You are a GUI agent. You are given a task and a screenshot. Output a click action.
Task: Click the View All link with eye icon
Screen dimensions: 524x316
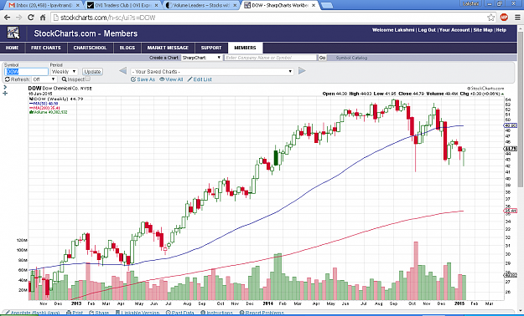[x=171, y=79]
